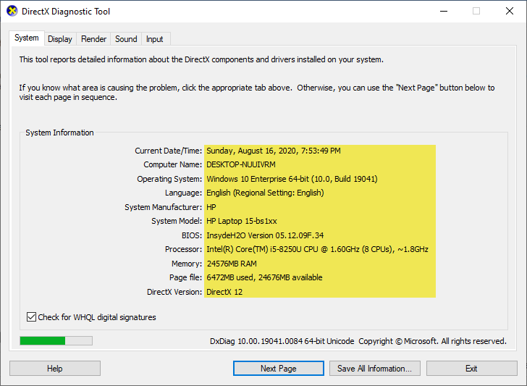
Task: Click the Processor label
Action: click(184, 249)
